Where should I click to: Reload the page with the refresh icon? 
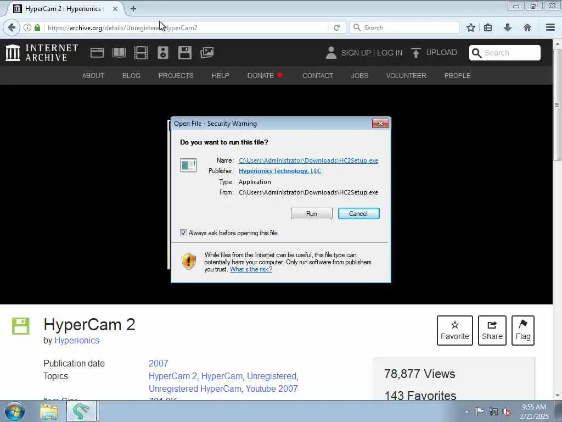click(x=336, y=27)
